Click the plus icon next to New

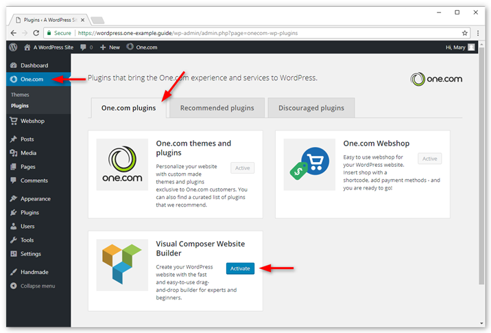103,47
